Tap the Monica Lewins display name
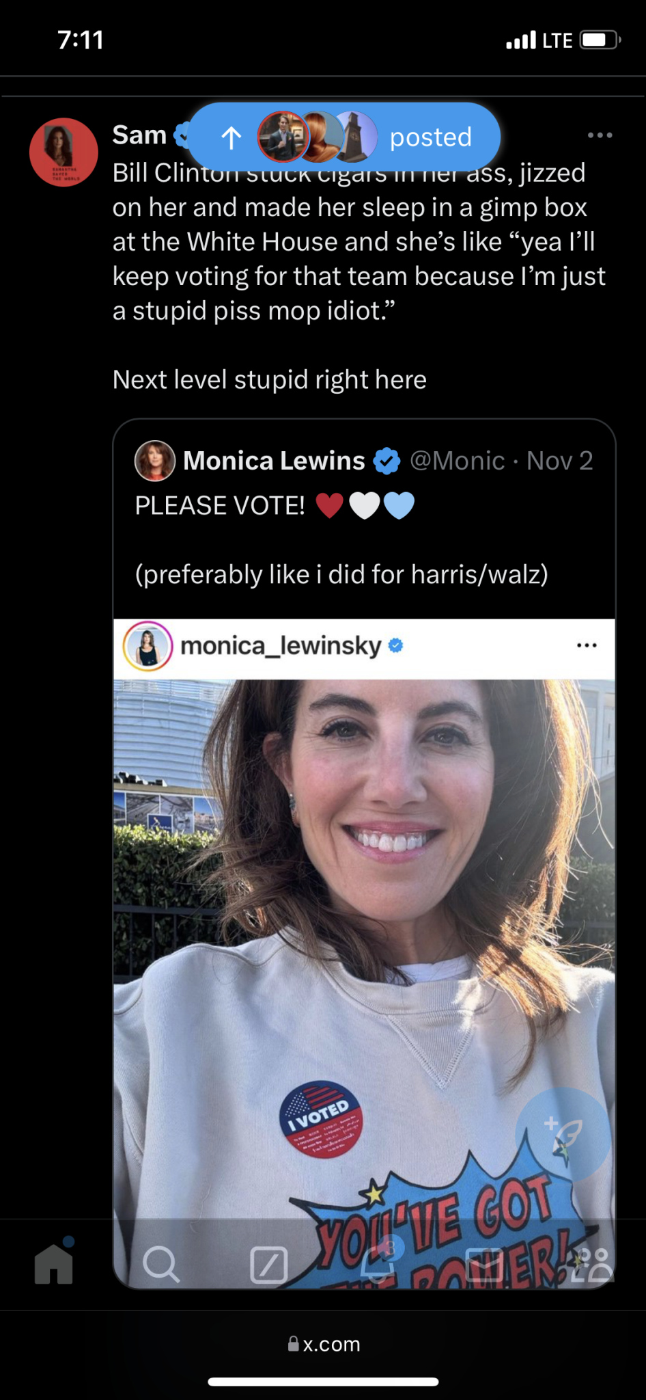646x1400 pixels. [x=274, y=461]
